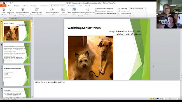Click the PowerPoint application icon

pyautogui.click(x=1, y=3)
